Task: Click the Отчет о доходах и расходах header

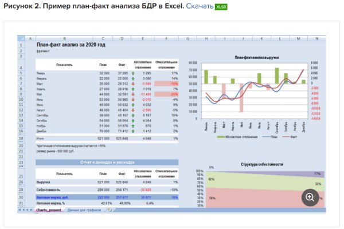Action: [107, 163]
